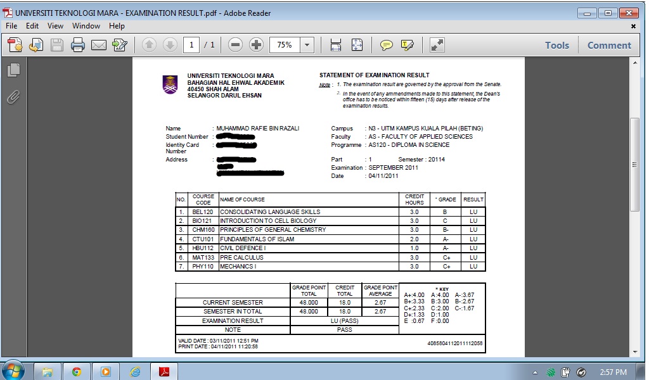Viewport: 649px width, 380px height.
Task: Click the UiTM logo
Action: pos(170,84)
